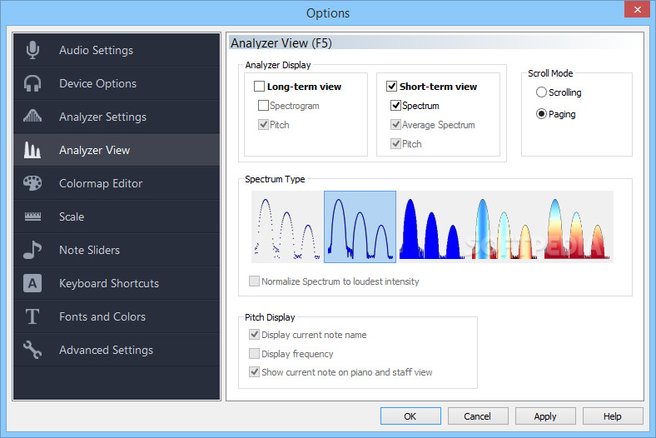Toggle Pitch under Long-term view
Image resolution: width=656 pixels, height=438 pixels.
[263, 125]
